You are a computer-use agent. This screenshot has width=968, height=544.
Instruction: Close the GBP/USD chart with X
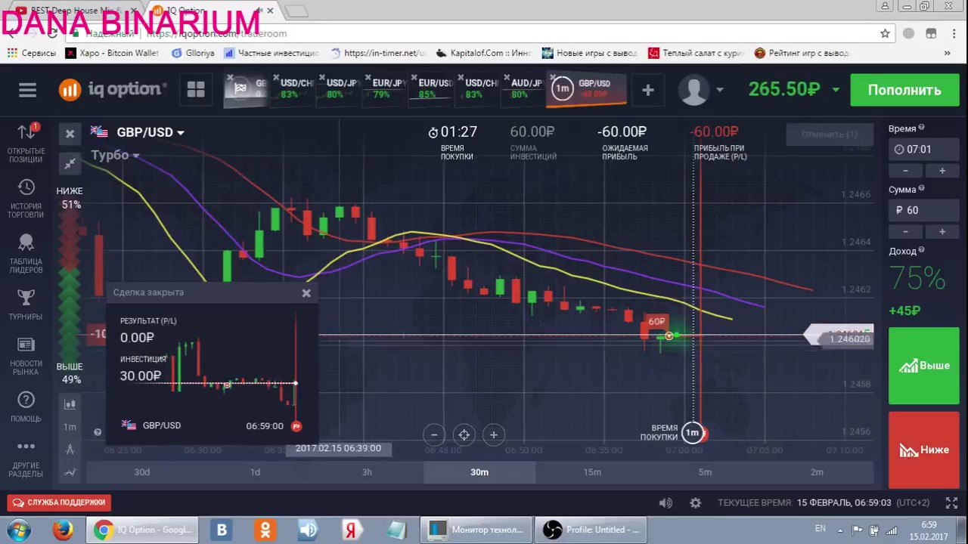coord(70,134)
